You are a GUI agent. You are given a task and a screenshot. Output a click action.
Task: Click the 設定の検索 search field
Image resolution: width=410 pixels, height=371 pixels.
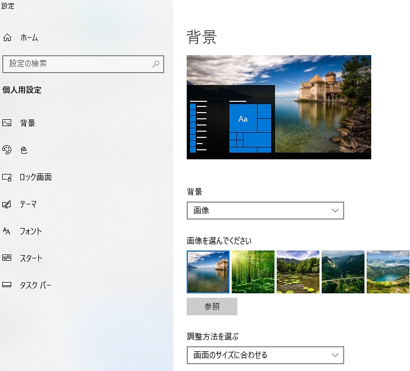[83, 64]
